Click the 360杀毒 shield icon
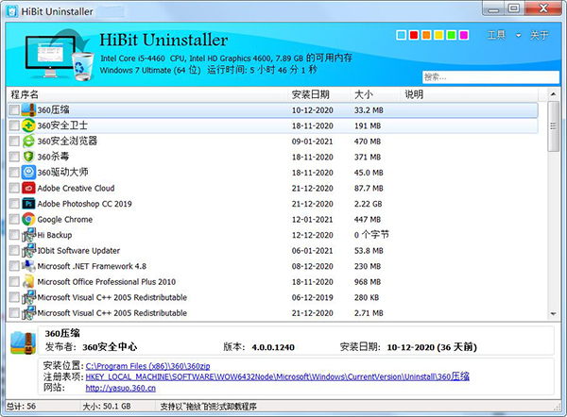This screenshot has width=567, height=417. coord(28,157)
